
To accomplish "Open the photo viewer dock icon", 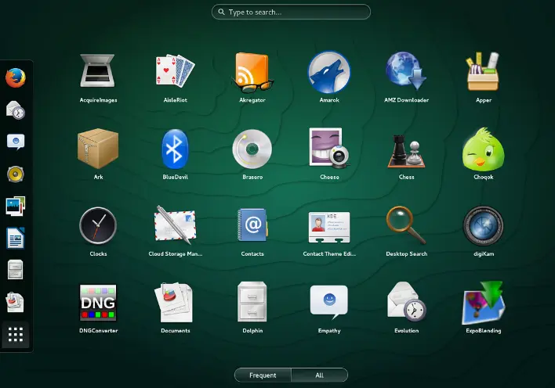I will 16,207.
